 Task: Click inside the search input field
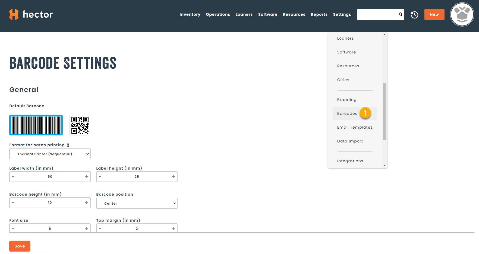tap(377, 14)
